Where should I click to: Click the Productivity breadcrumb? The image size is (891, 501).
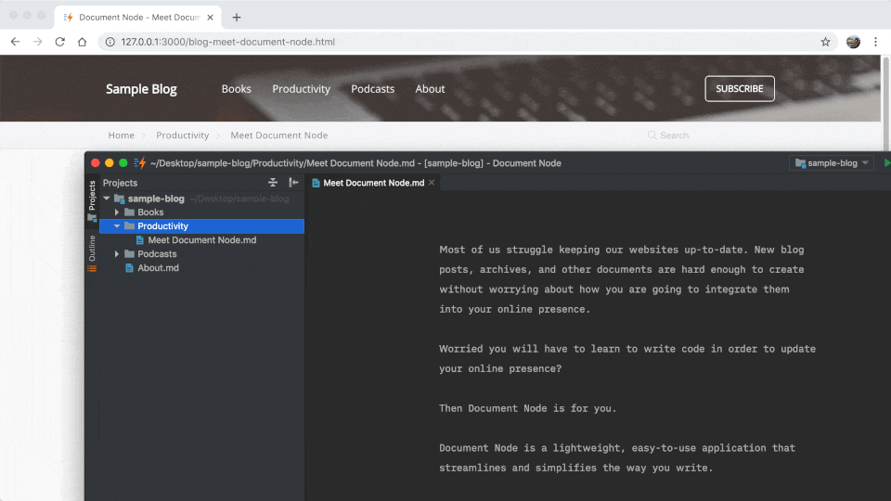click(x=183, y=135)
